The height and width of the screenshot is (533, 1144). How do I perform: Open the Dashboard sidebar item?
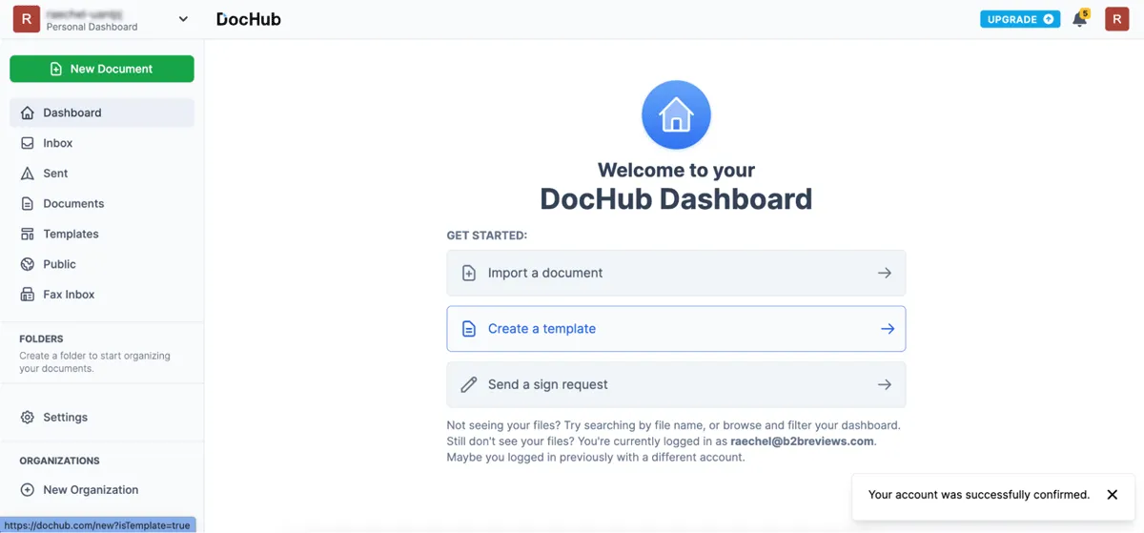click(102, 113)
